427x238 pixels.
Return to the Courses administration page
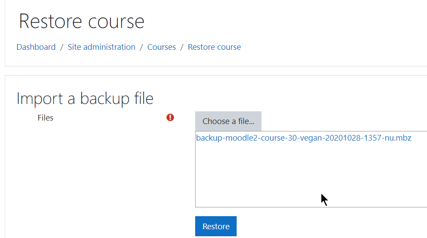(x=162, y=47)
